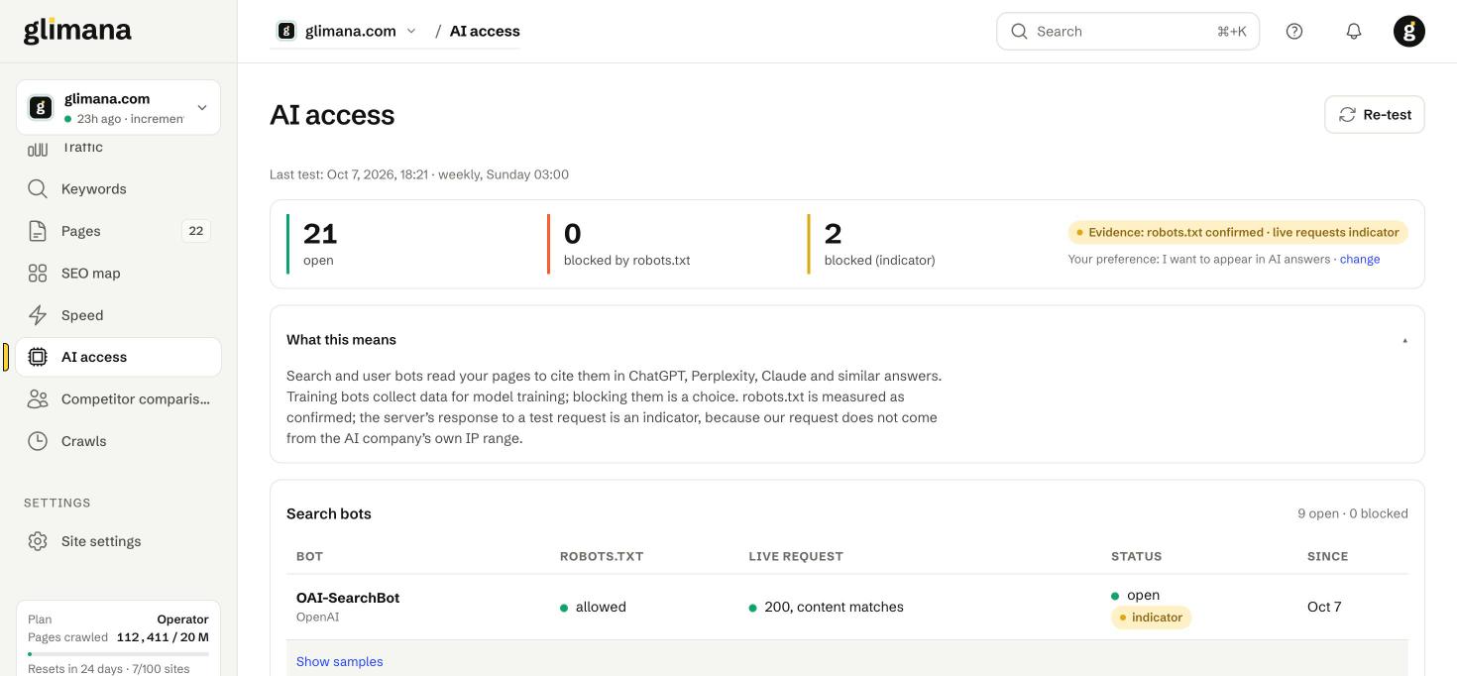The width and height of the screenshot is (1457, 676).
Task: Expand the sidebar site selector chevron
Action: point(202,107)
